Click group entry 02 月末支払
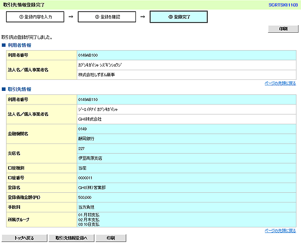The image size is (301, 245). click(x=89, y=219)
